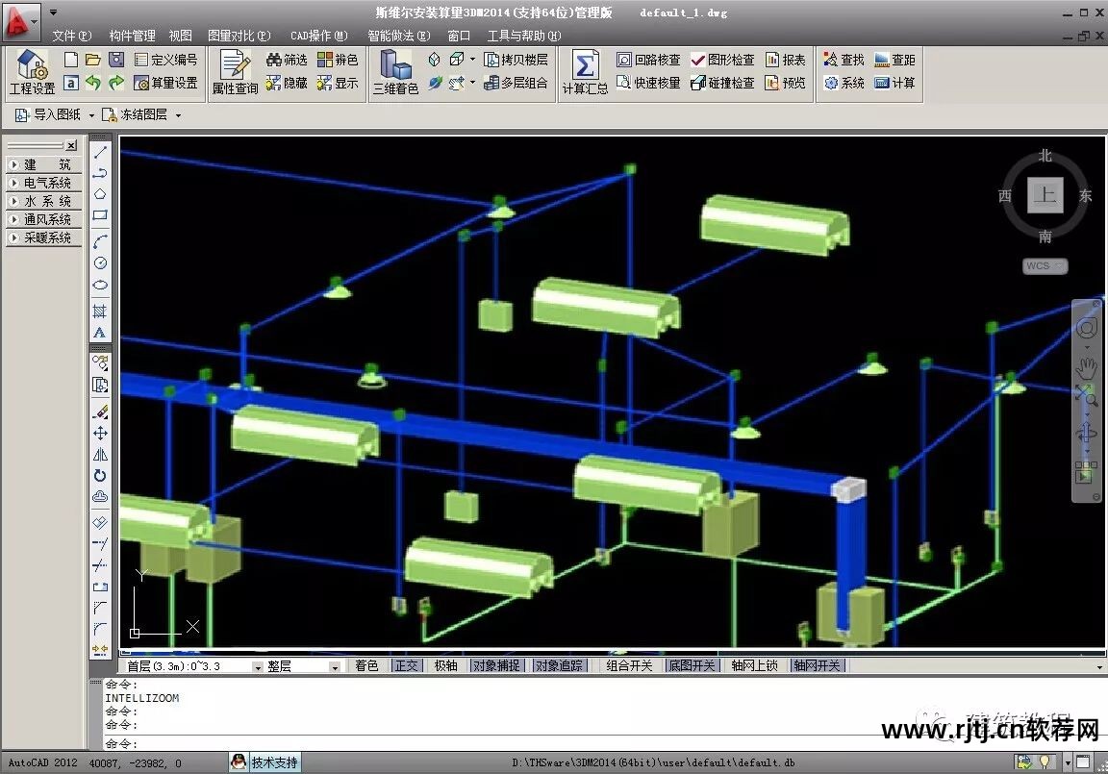Activate 三维着色 3D shading

coord(395,73)
